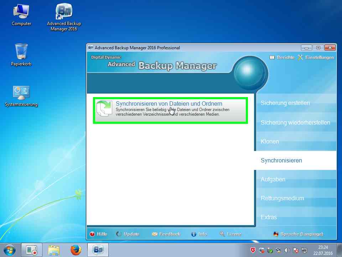Viewport: 342px width, 257px height.
Task: Select Systemsteuerung desktop icon
Action: tap(21, 96)
